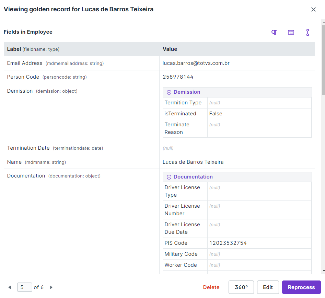Collapse the Documentation section

click(169, 177)
